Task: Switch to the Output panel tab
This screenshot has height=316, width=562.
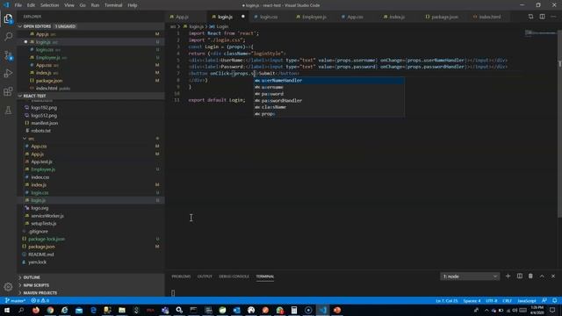Action: (205, 276)
